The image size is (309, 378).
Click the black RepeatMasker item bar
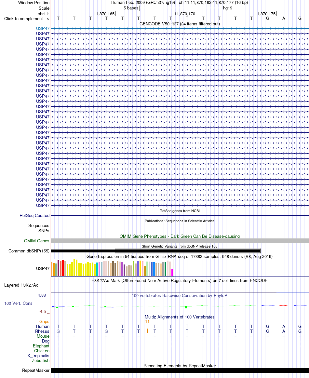tap(180, 370)
